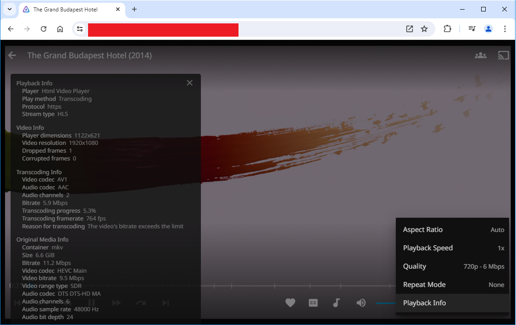Toggle the heart favorite button
The width and height of the screenshot is (516, 325).
[290, 303]
